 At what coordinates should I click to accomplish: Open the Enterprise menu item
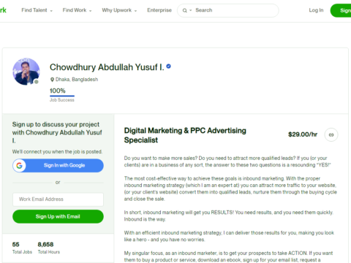[159, 10]
